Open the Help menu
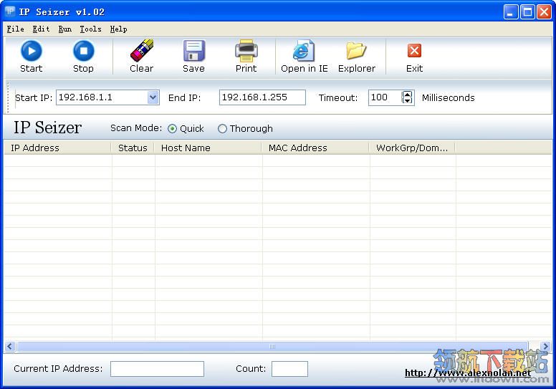 tap(118, 29)
